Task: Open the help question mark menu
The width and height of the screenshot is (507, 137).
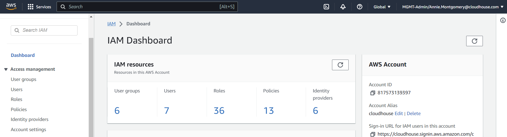Action: click(x=360, y=7)
